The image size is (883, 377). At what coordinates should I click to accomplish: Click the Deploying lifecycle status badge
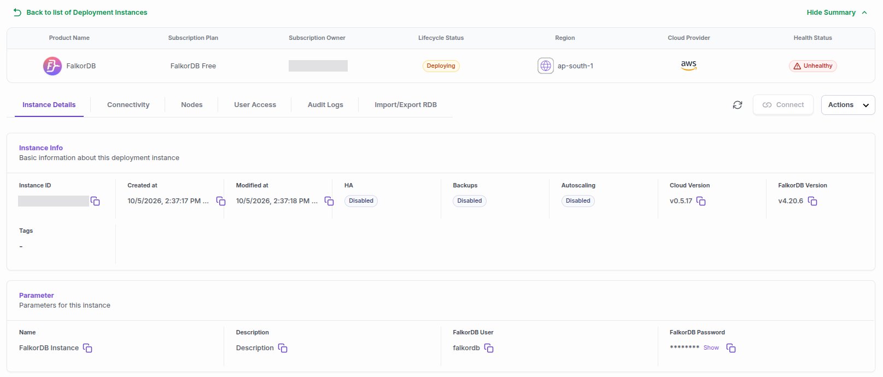[x=441, y=66]
